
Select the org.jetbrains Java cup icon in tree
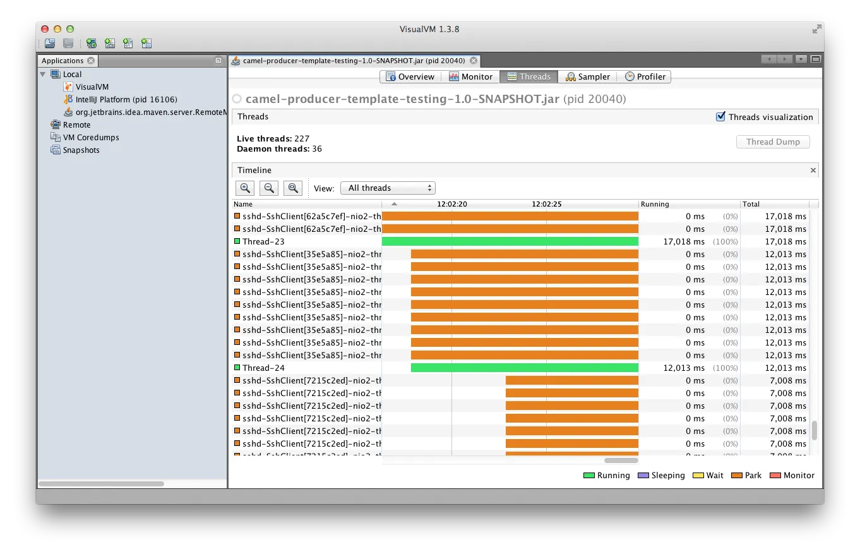(x=68, y=112)
